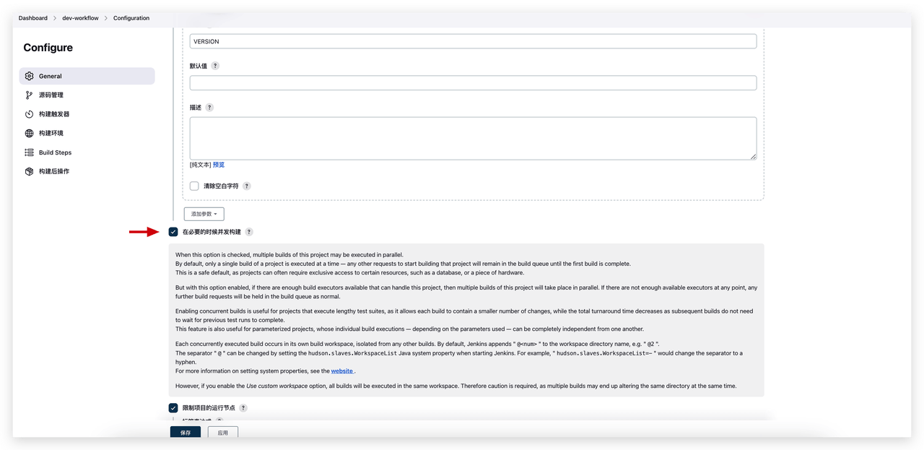Click the 构建后操作 box icon
Viewport: 924px width, 450px height.
[29, 172]
